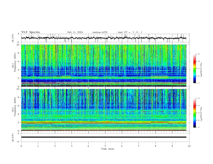
Task: Click the 'ch.3(V)' waveform axis label
Action: coord(13,137)
